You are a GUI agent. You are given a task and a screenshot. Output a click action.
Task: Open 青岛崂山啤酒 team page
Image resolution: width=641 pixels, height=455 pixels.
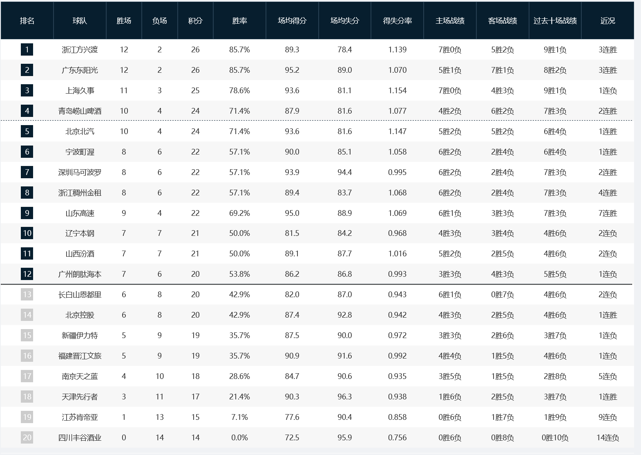pyautogui.click(x=80, y=111)
